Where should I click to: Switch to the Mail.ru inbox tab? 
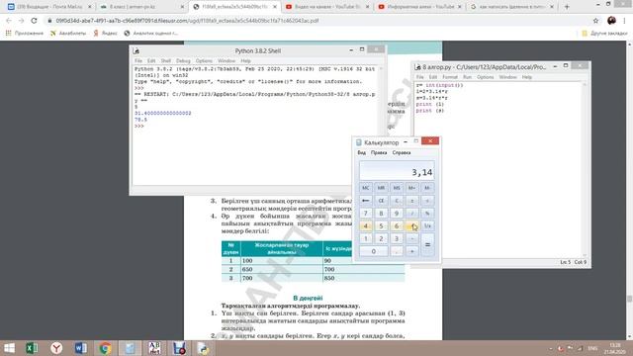click(50, 7)
